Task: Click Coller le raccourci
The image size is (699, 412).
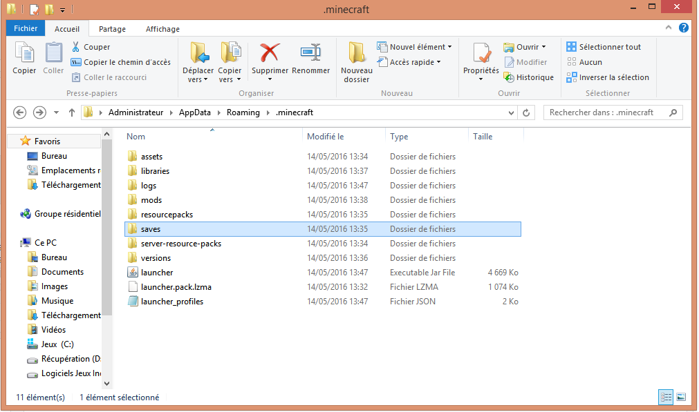Action: [x=109, y=77]
